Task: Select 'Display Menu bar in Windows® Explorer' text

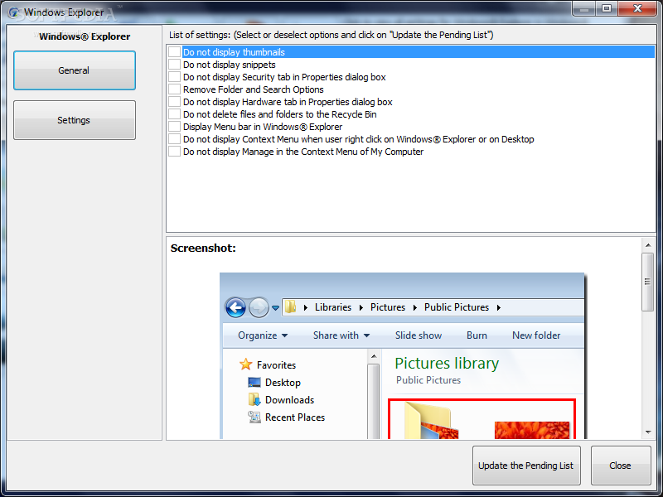Action: [x=263, y=127]
